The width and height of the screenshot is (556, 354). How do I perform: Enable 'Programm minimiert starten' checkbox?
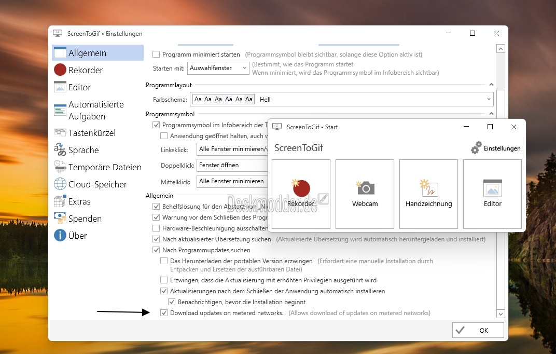coord(156,55)
